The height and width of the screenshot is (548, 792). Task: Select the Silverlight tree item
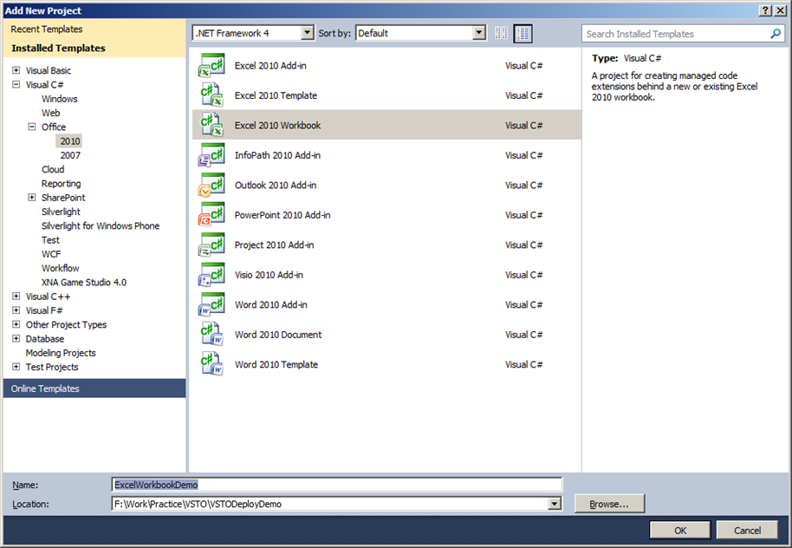62,212
